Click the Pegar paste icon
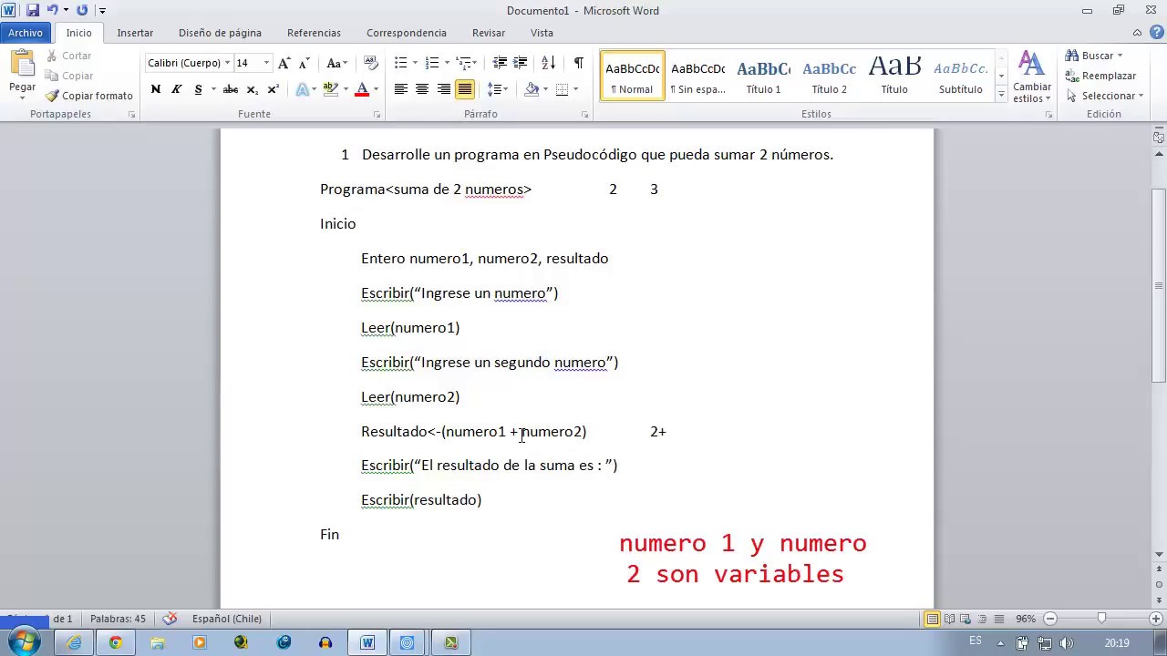 coord(22,64)
